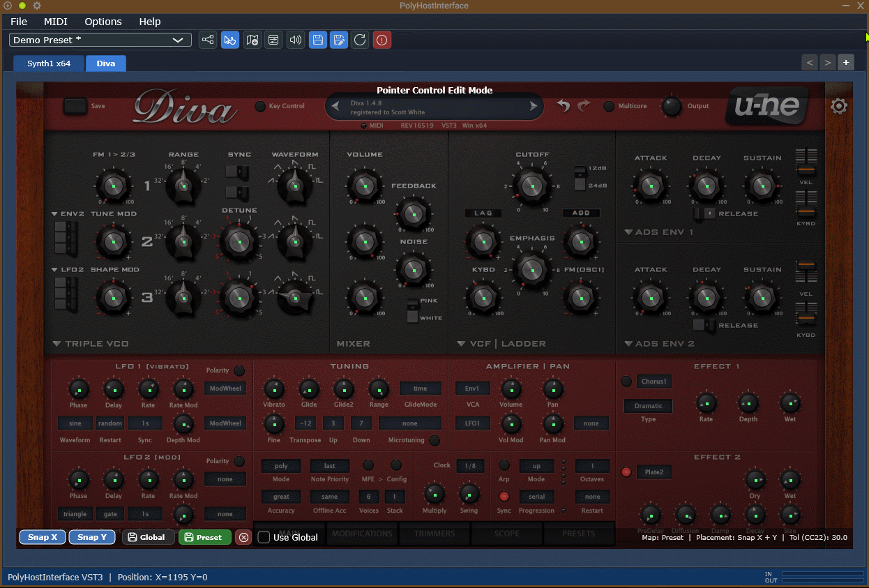Enable the Use Global checkbox
The height and width of the screenshot is (588, 869).
click(x=264, y=537)
